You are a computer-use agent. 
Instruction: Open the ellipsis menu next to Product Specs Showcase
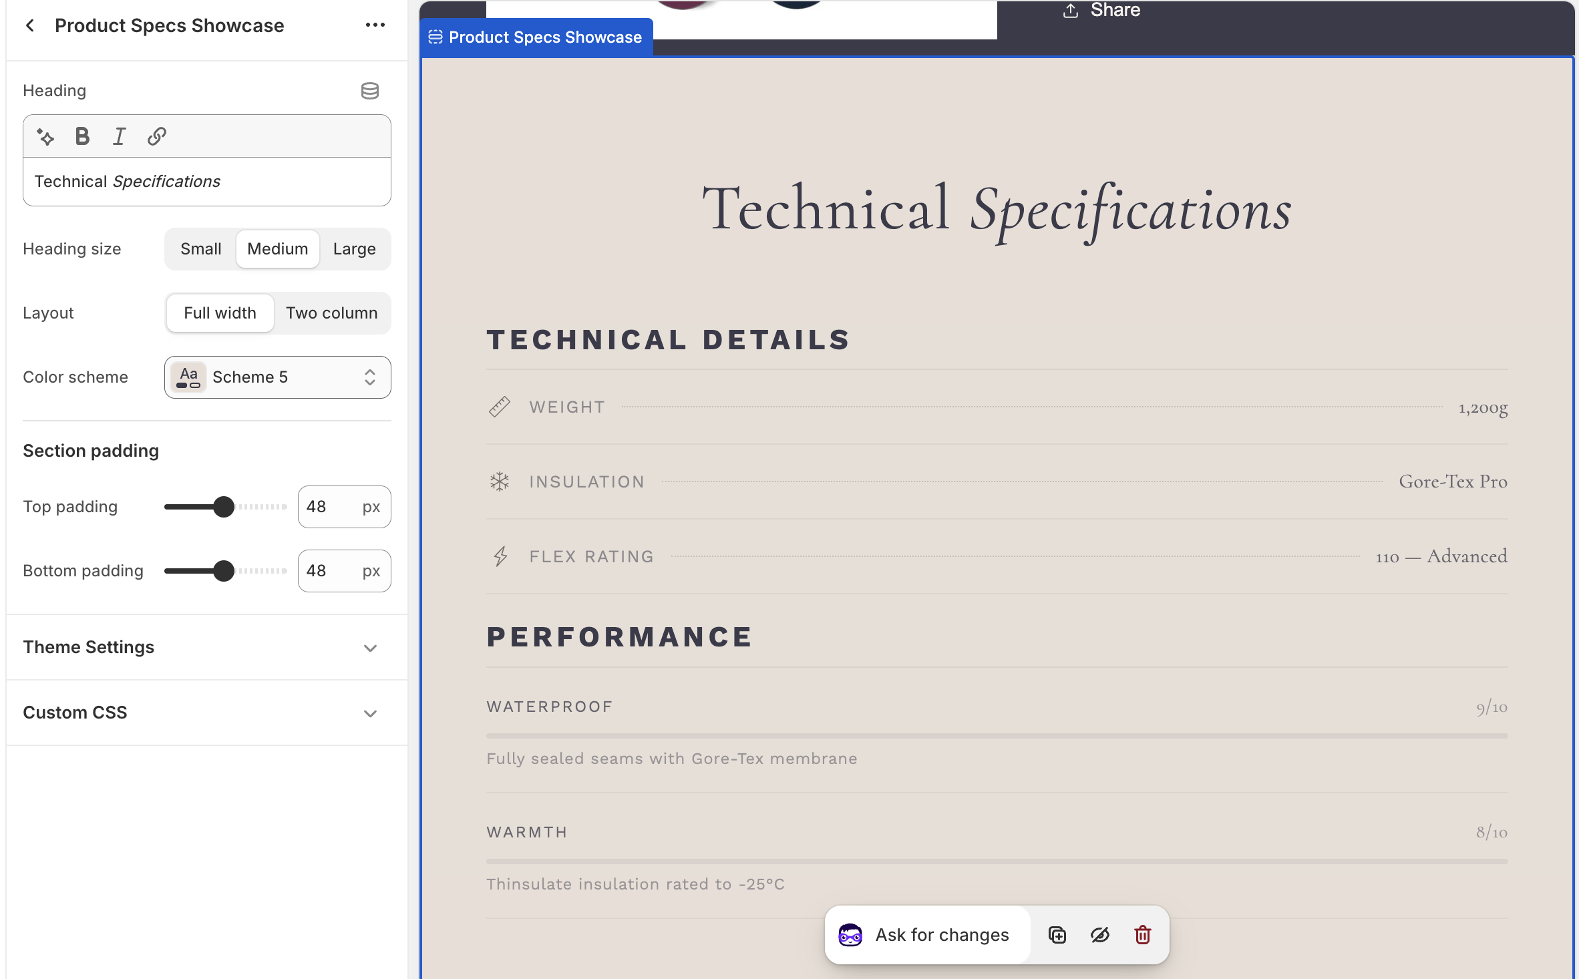pos(375,25)
